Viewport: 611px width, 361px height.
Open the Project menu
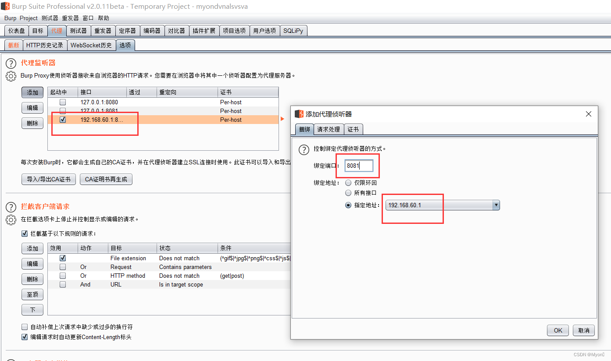pos(29,18)
